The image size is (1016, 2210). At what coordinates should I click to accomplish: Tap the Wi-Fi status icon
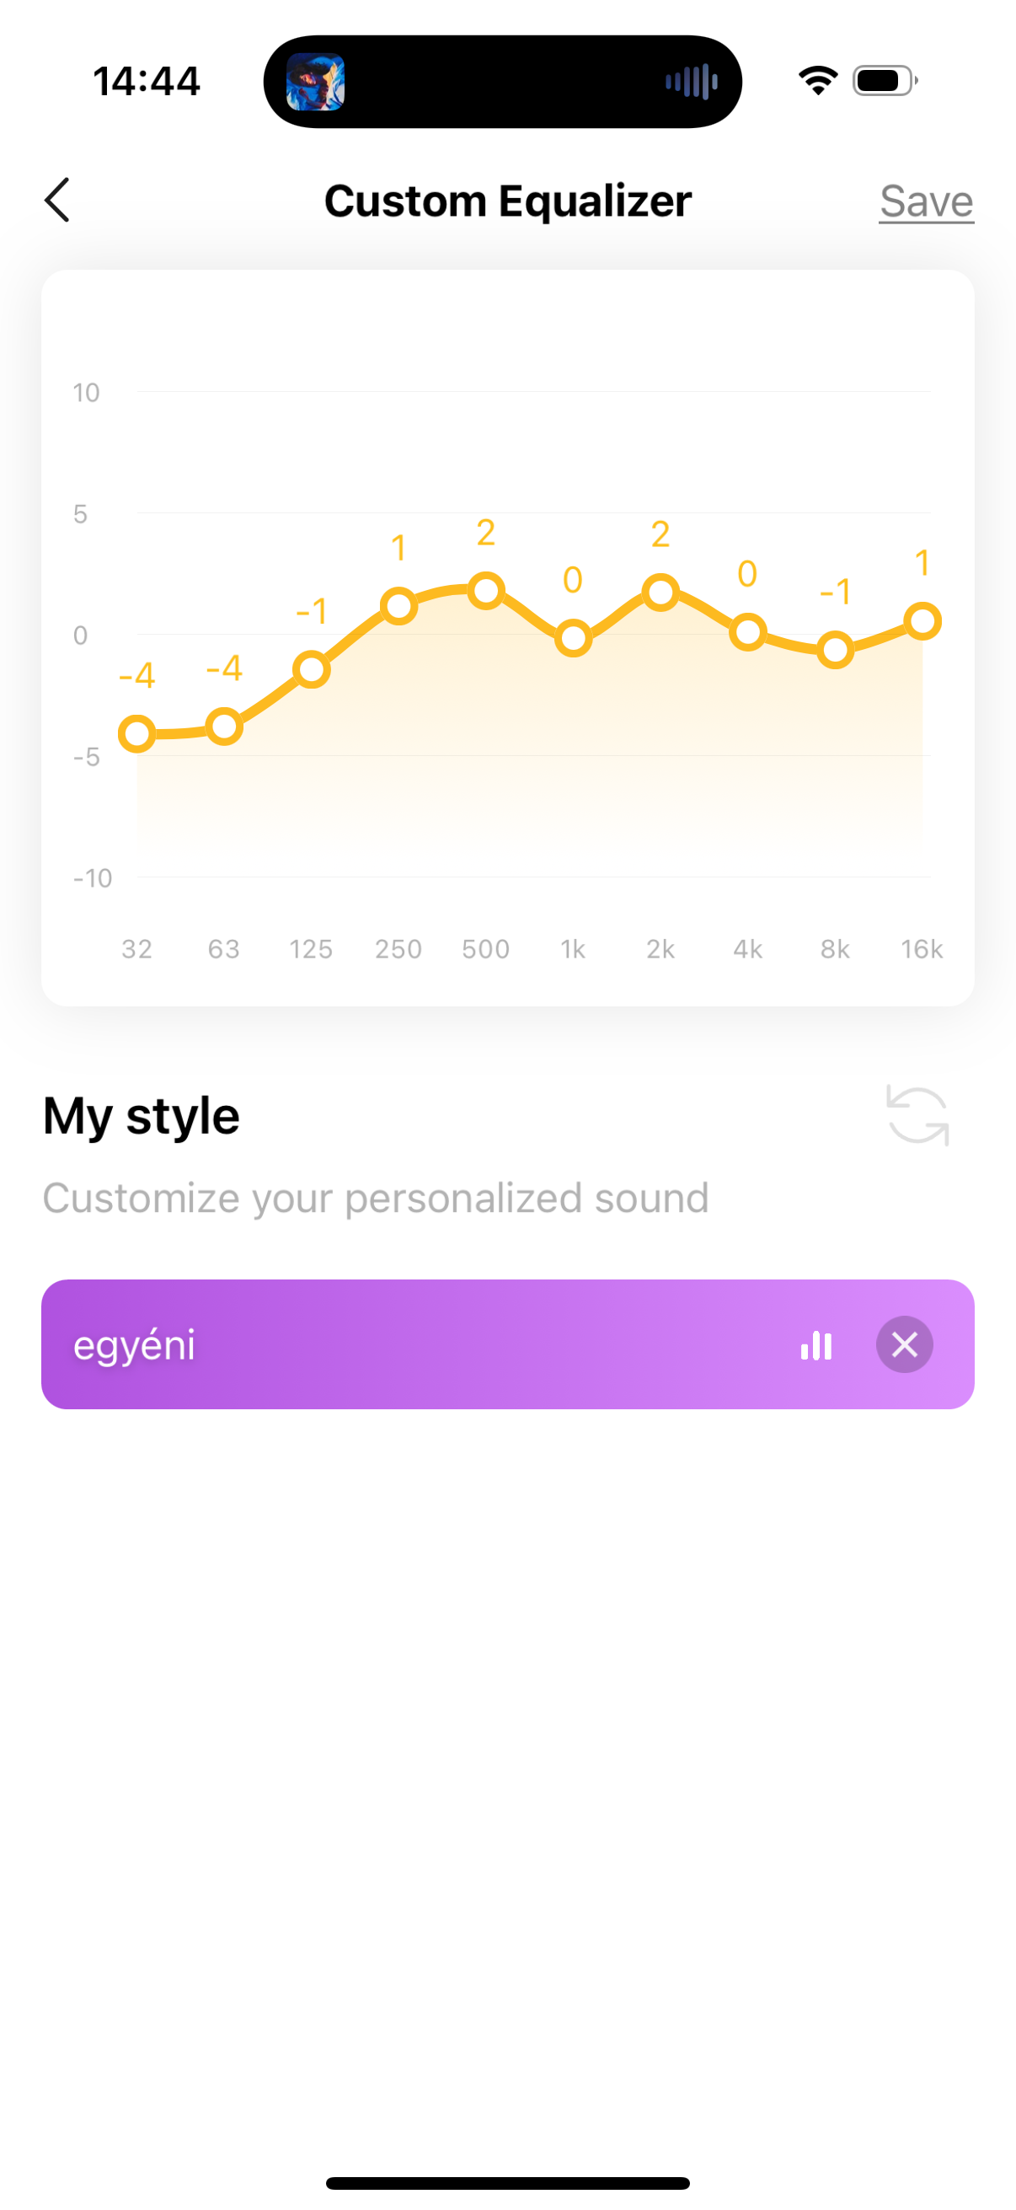pyautogui.click(x=818, y=81)
